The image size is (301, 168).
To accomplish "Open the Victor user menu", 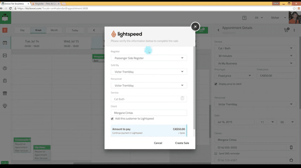I will coord(278,18).
